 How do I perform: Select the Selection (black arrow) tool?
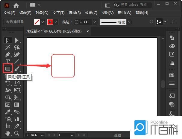pos(8,40)
